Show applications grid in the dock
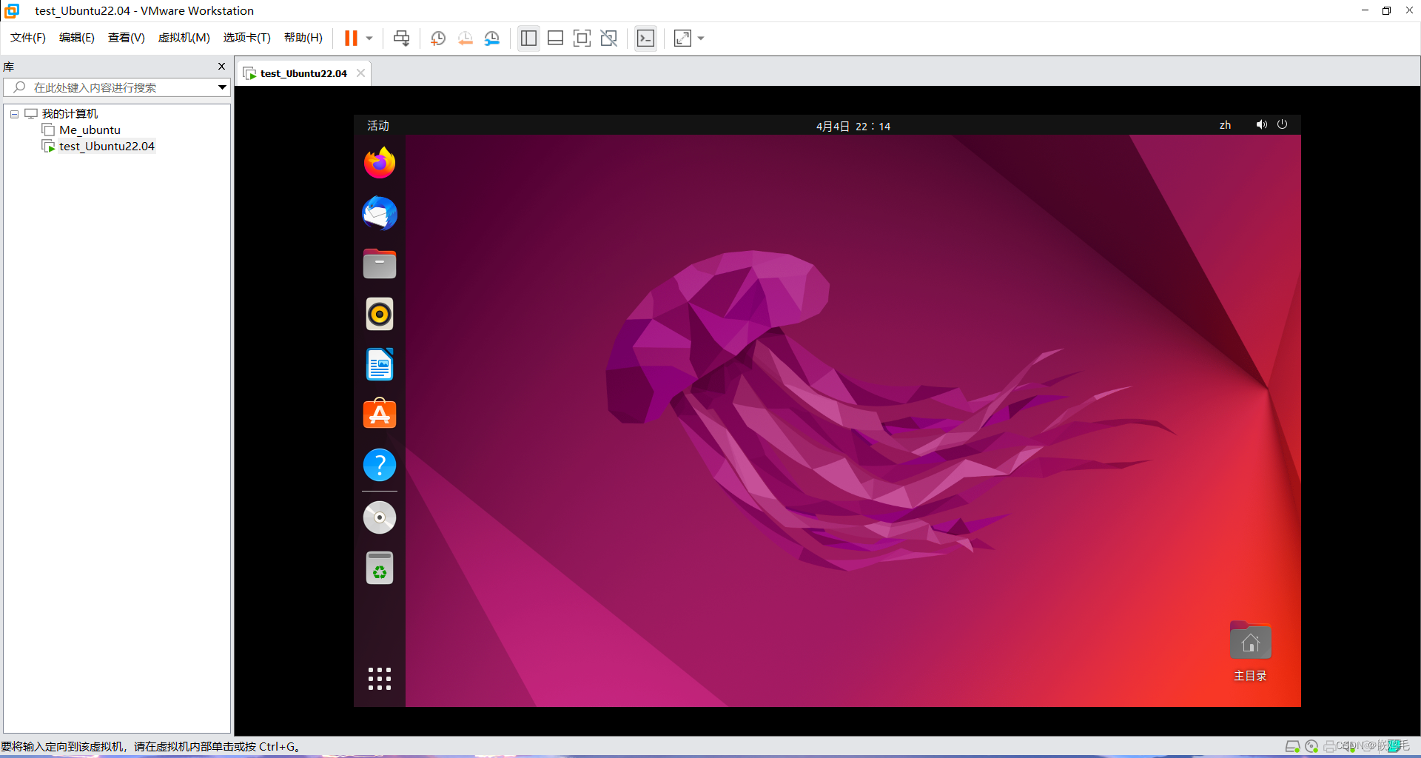The height and width of the screenshot is (758, 1421). click(380, 679)
